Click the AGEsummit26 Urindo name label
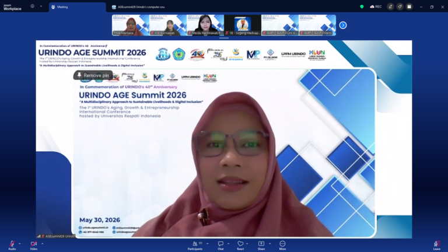The image size is (448, 252). [x=60, y=236]
